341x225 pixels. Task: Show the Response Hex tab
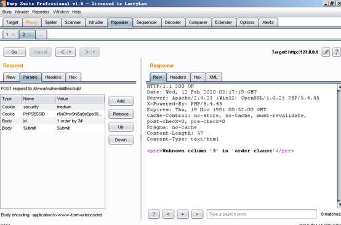(x=198, y=77)
